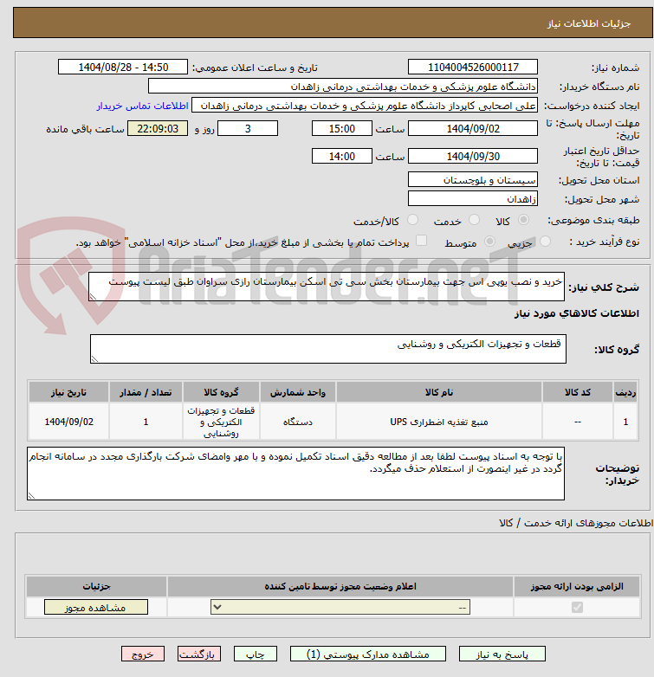Click the جزئیات column header in permits table

[x=96, y=586]
